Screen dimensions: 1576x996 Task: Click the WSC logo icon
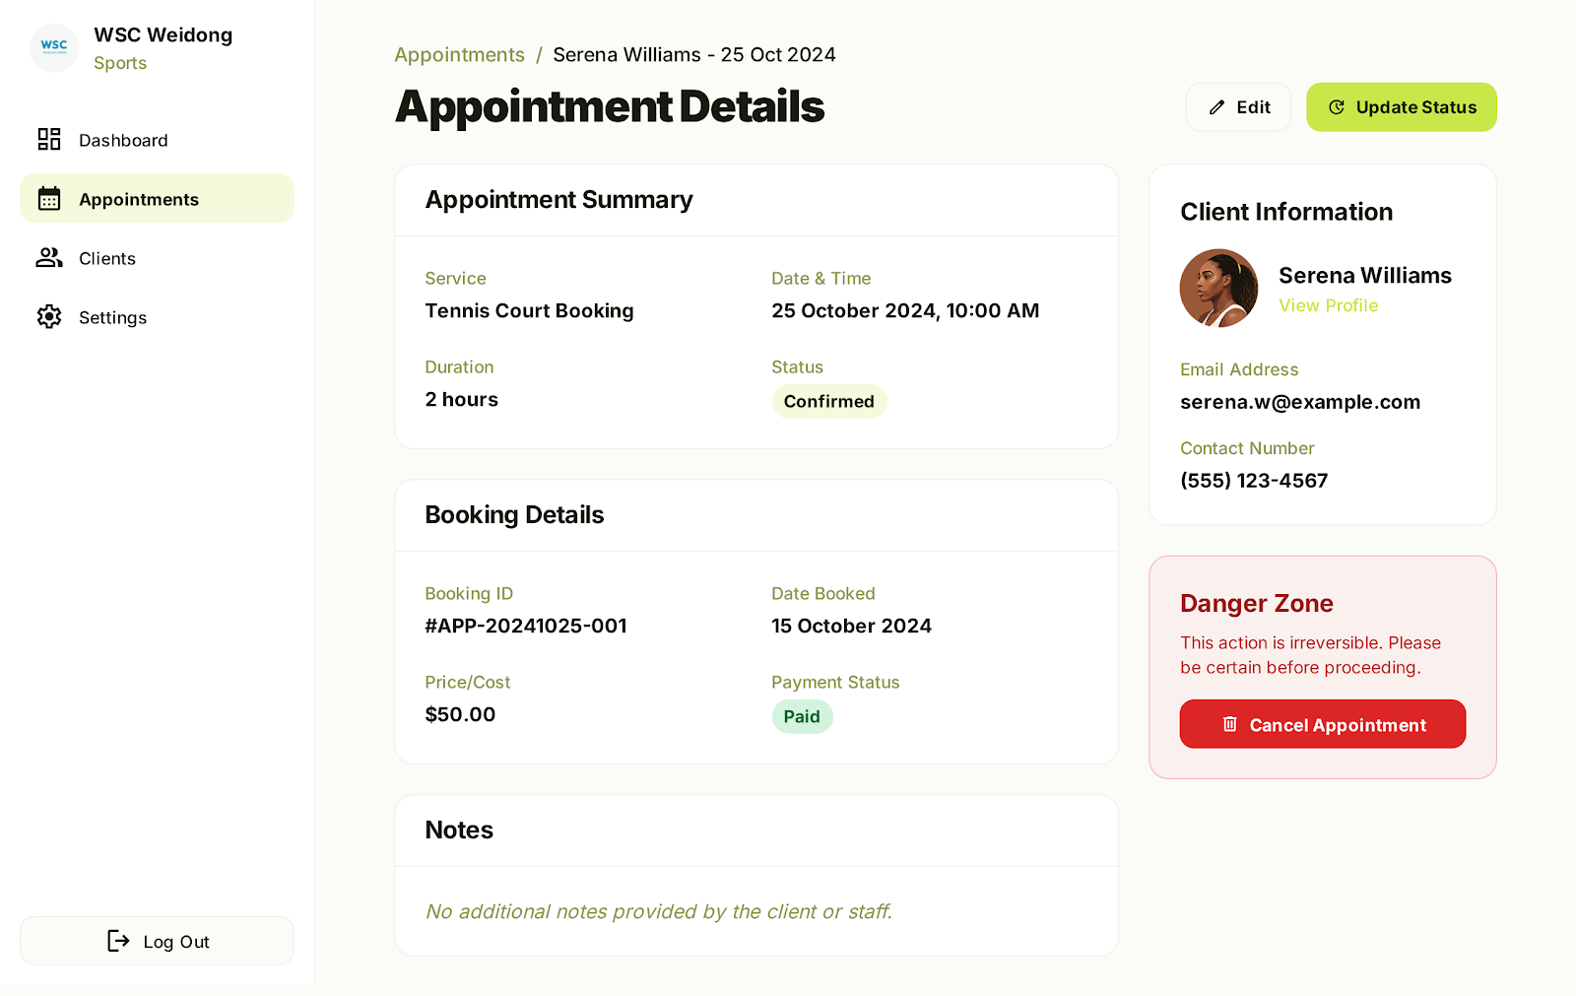[54, 47]
